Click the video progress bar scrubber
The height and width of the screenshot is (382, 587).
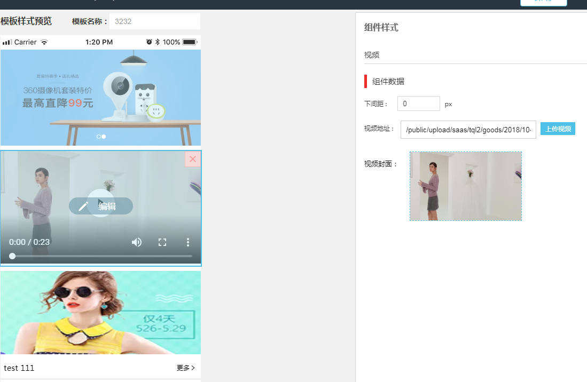click(12, 256)
